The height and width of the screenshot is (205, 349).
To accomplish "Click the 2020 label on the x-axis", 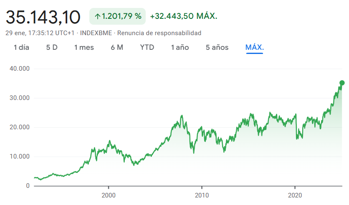I will (x=295, y=195).
